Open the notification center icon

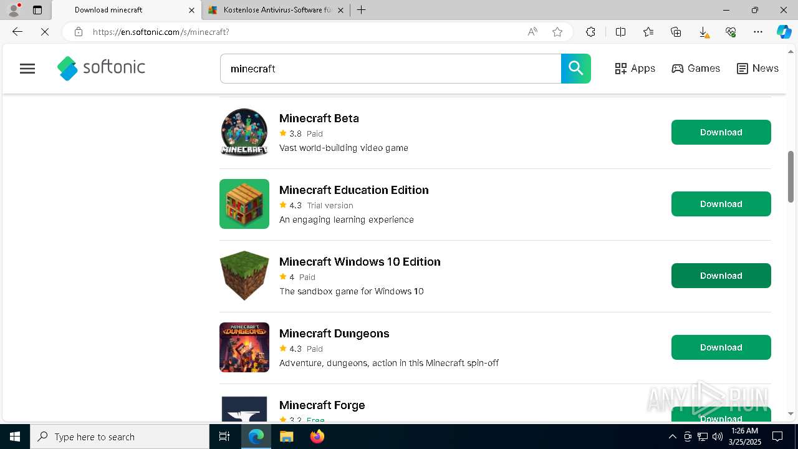point(777,437)
